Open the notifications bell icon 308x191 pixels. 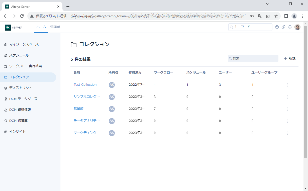(x=290, y=27)
